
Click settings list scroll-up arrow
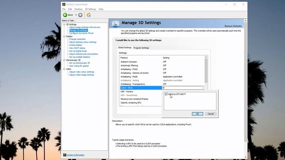pyautogui.click(x=206, y=57)
